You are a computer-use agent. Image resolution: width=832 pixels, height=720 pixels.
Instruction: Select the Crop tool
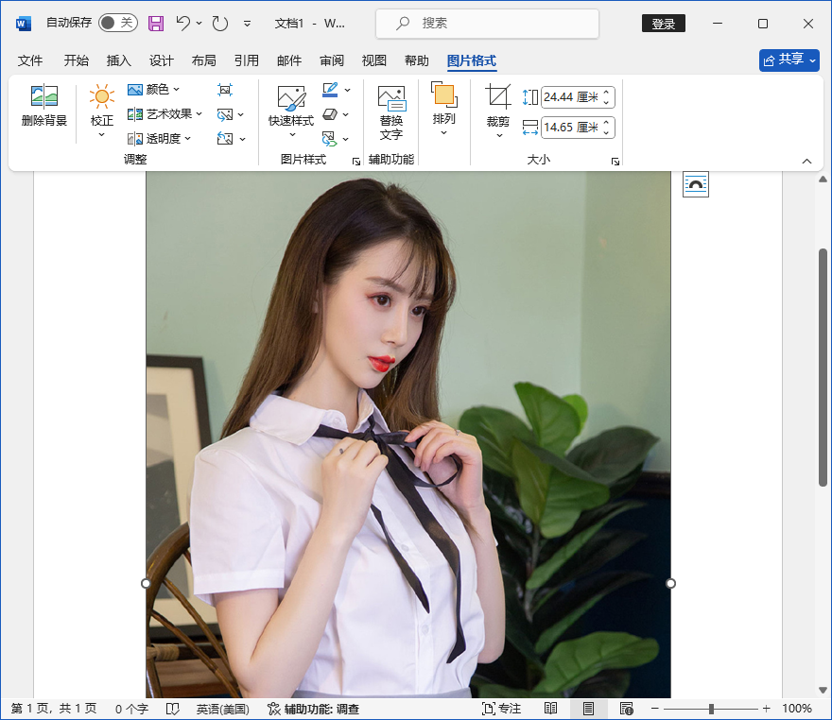pos(498,106)
